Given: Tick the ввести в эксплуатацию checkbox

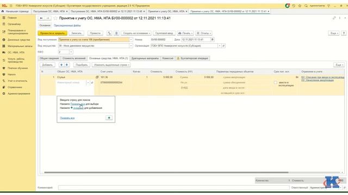Looking at the screenshot, I should pyautogui.click(x=276, y=83).
